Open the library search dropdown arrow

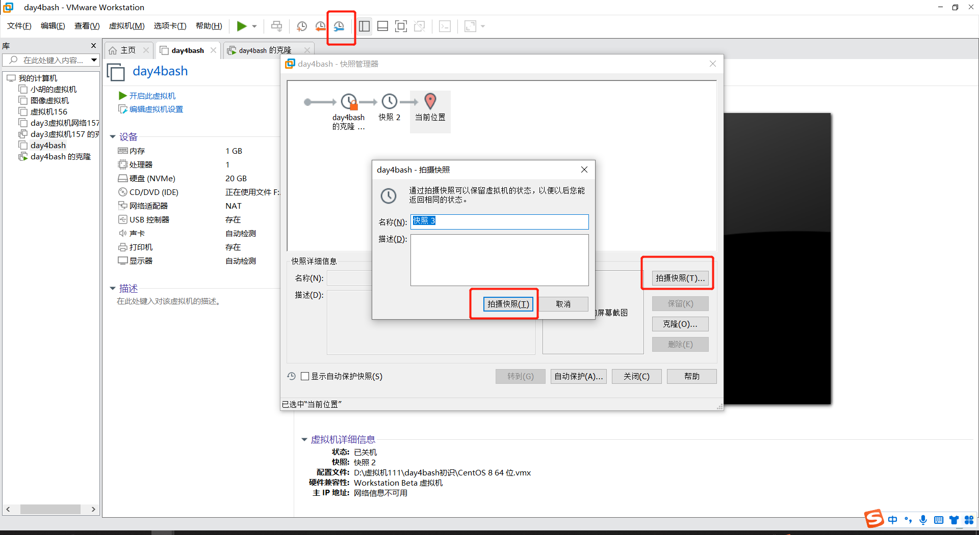(x=94, y=60)
